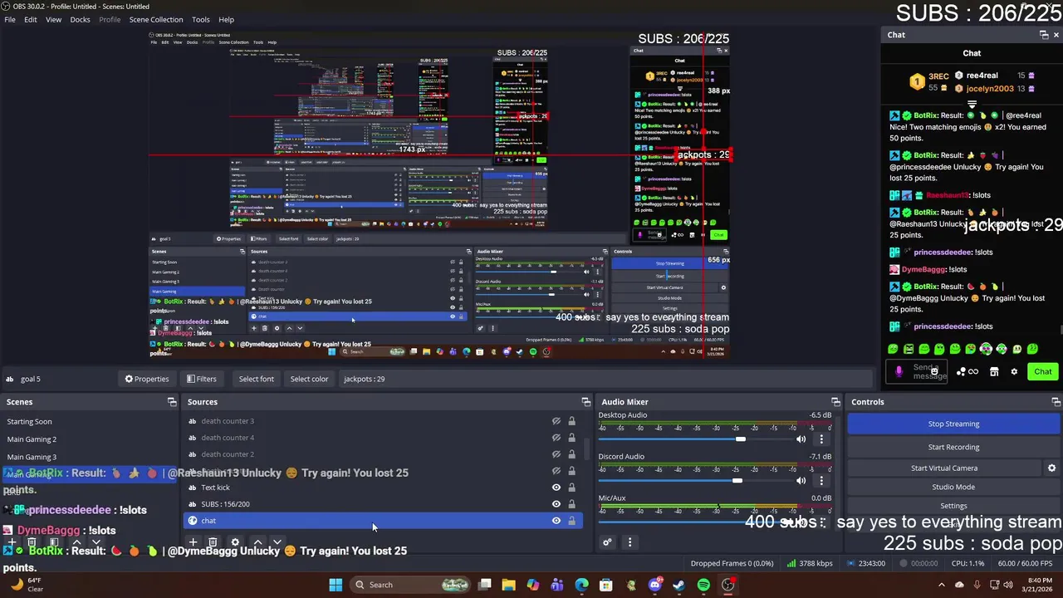Open Properties for selected source
Screen dimensions: 1063x598
point(147,379)
